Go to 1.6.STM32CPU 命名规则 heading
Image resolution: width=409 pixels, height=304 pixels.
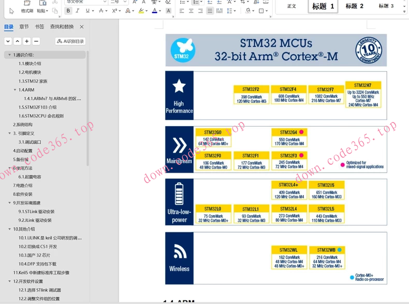[41, 116]
